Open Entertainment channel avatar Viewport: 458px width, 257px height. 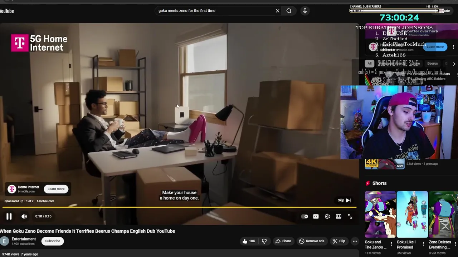[x=4, y=241]
